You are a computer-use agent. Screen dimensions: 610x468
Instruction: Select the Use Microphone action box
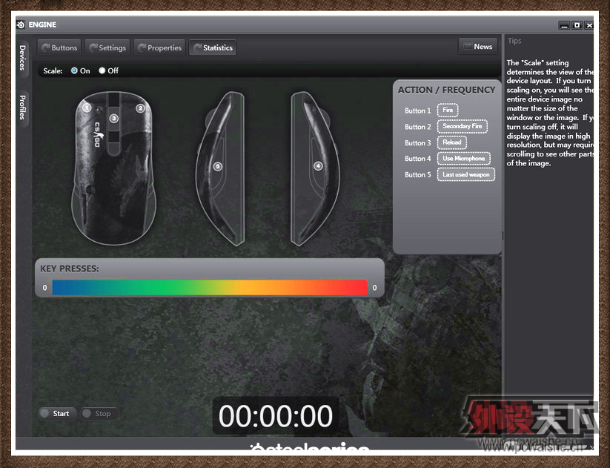(x=464, y=159)
